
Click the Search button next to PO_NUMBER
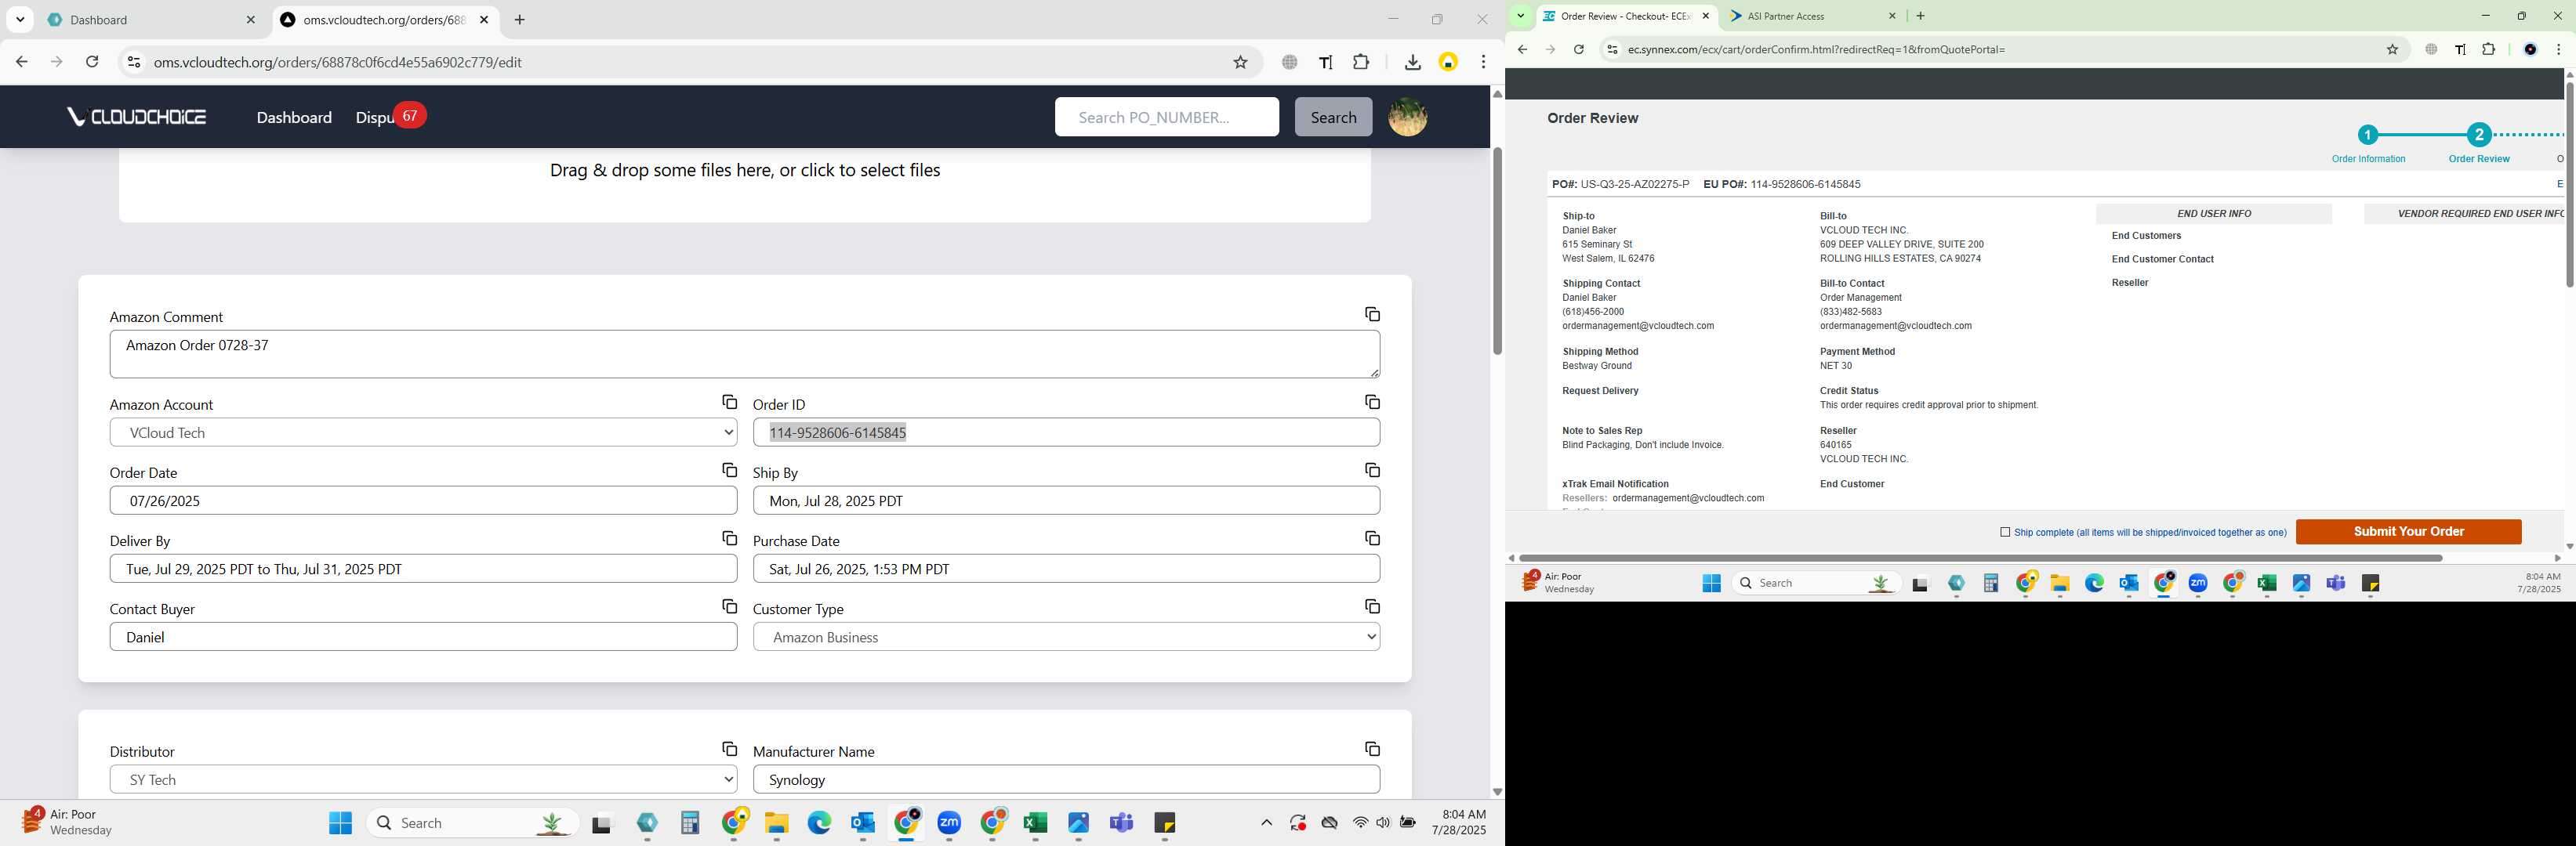1333,117
